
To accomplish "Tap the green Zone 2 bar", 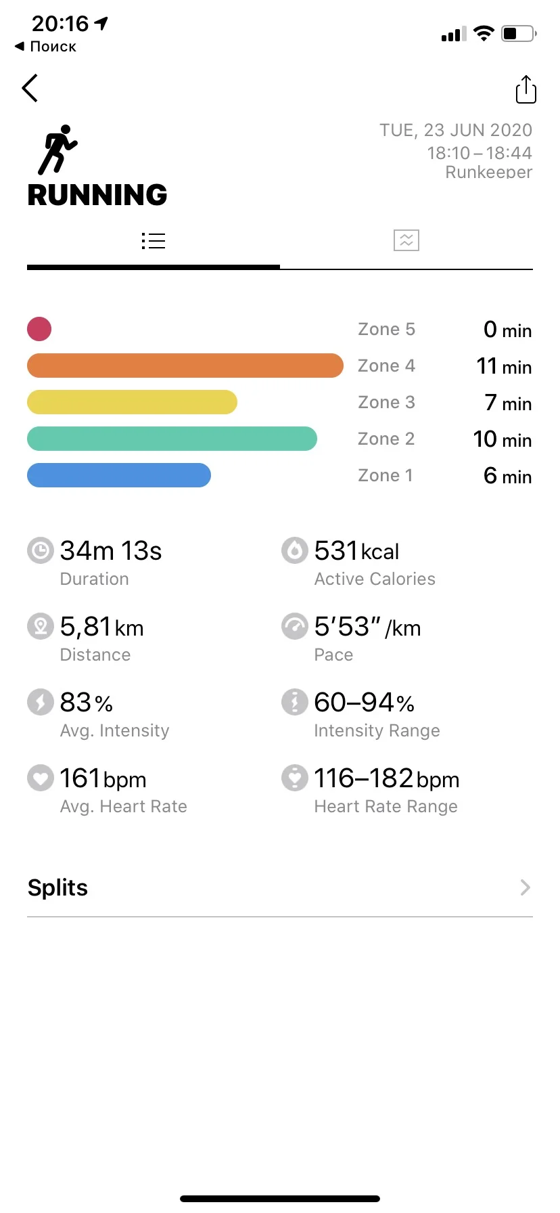I will pos(172,439).
